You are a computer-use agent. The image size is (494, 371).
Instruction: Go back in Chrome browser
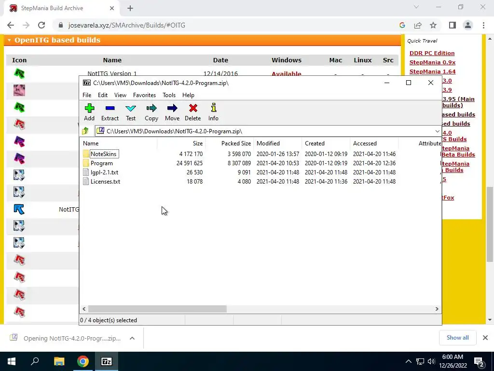(x=11, y=25)
